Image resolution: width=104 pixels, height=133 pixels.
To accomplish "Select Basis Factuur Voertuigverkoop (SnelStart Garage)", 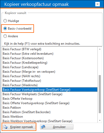I will (50, 90).
